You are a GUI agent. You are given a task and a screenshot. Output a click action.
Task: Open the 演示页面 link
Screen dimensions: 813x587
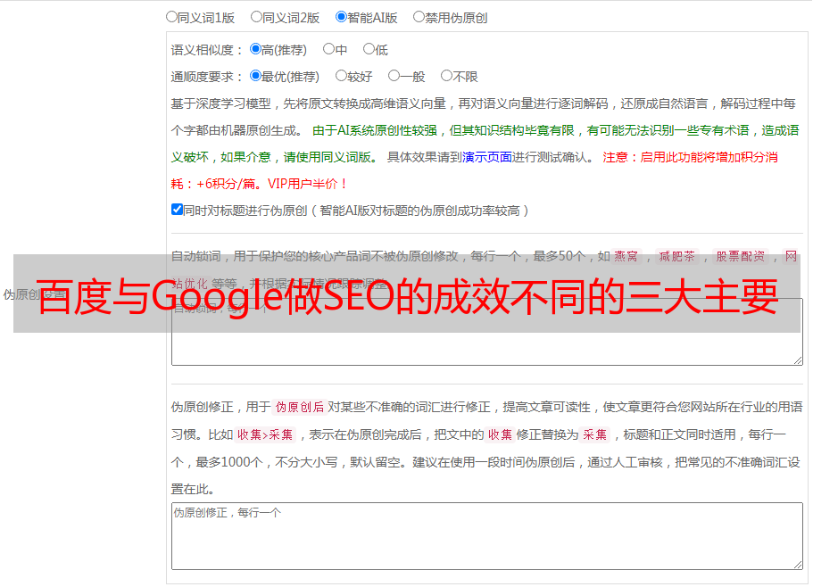487,157
